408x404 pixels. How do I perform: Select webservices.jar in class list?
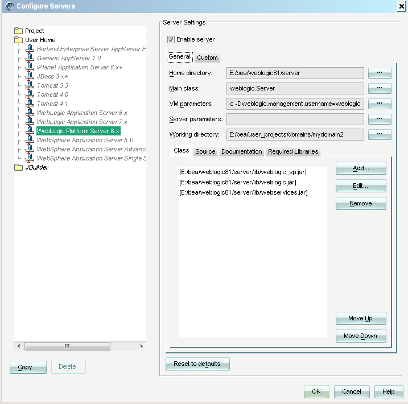(x=244, y=192)
